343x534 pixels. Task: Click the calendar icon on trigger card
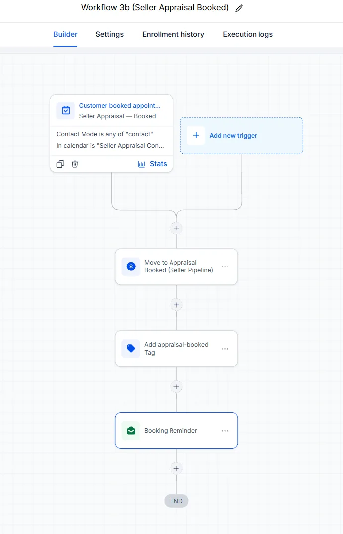coord(66,111)
